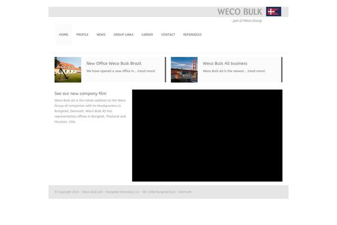Open the REFERENCES menu item
Screen dimensions: 337x225
[x=192, y=34]
